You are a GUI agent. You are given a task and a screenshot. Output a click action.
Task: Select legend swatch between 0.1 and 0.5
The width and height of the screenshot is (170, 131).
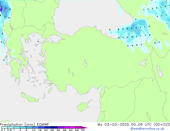point(5,128)
